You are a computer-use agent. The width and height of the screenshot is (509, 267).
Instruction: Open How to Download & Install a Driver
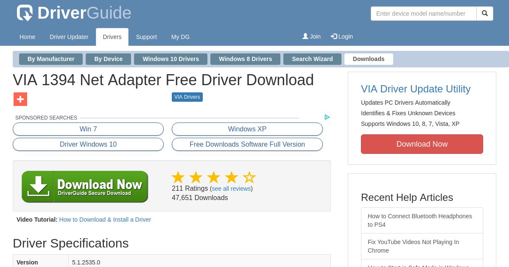point(105,220)
